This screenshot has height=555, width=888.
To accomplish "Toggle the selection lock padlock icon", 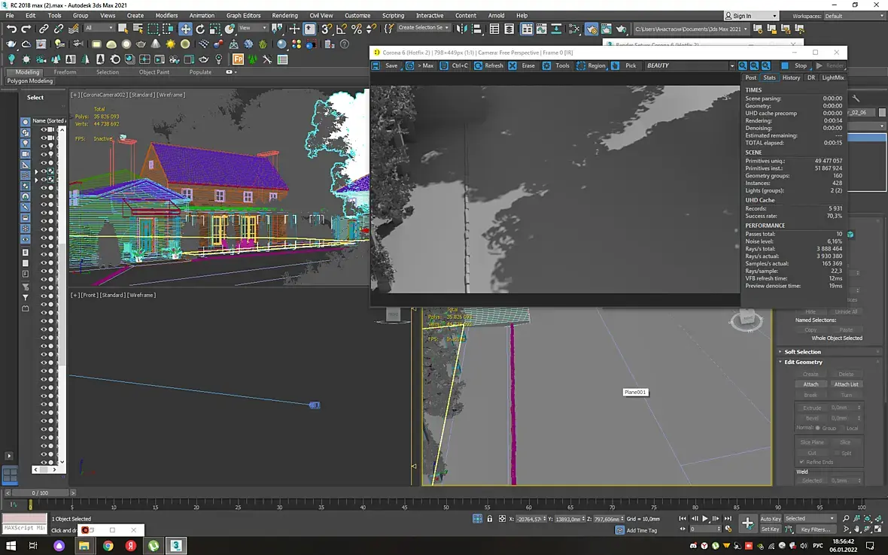I will pyautogui.click(x=490, y=519).
